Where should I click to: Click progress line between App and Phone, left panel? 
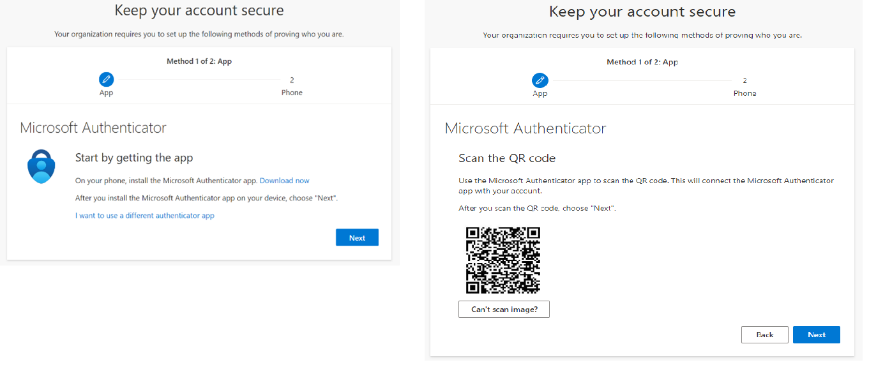point(198,80)
